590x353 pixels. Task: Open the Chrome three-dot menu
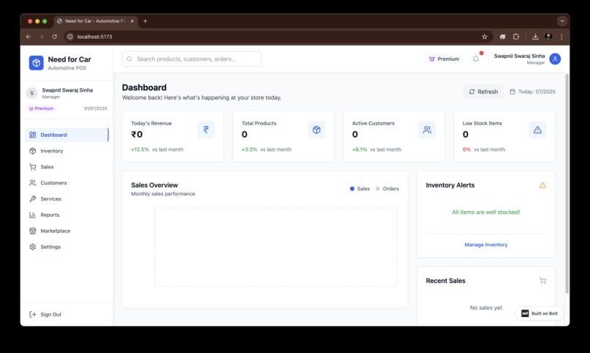(x=561, y=37)
